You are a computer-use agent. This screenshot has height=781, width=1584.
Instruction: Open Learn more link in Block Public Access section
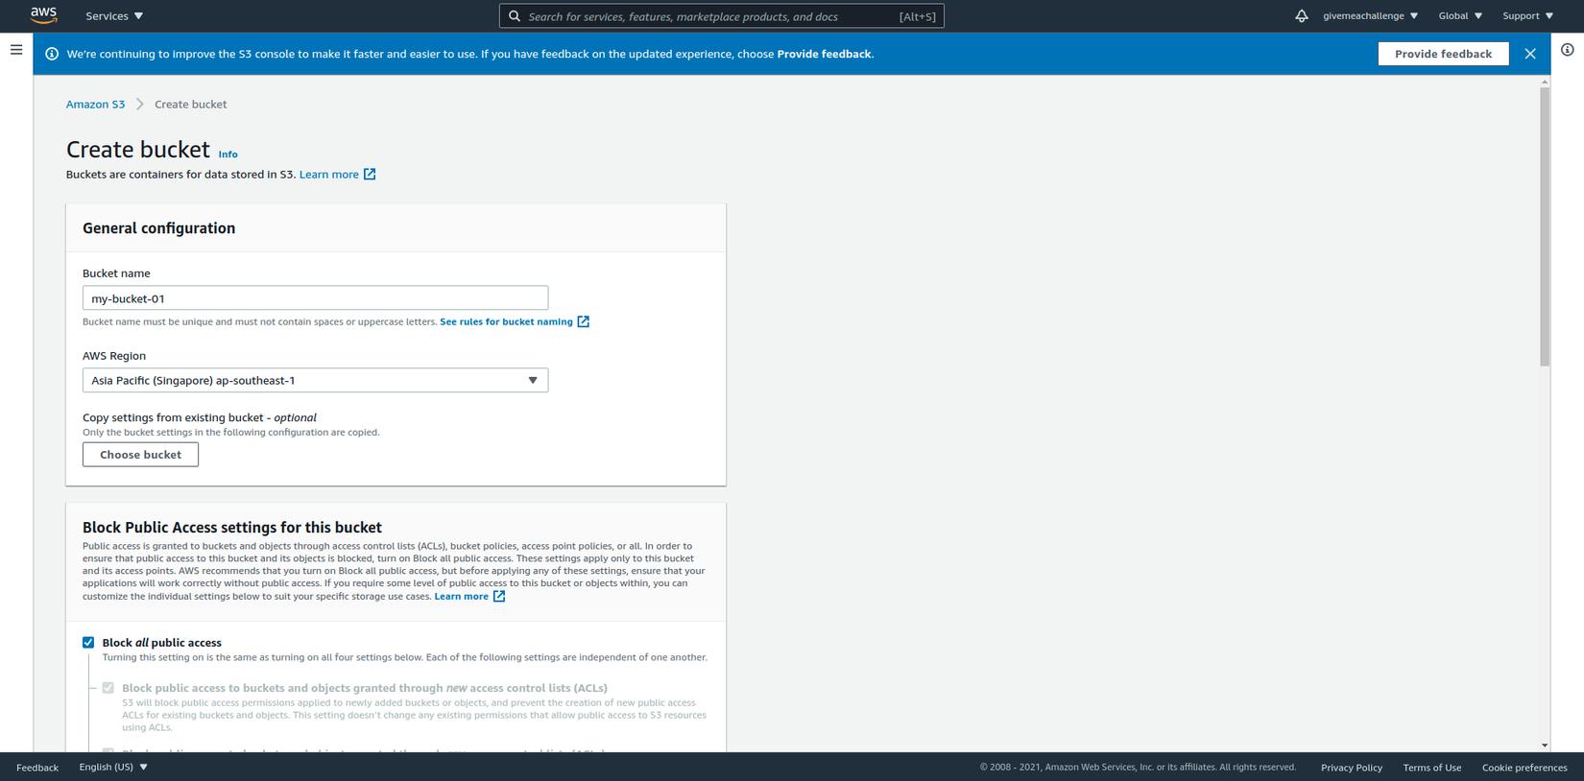tap(462, 597)
